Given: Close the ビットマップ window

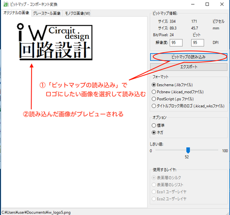Looking at the screenshot, I should tap(222, 4).
